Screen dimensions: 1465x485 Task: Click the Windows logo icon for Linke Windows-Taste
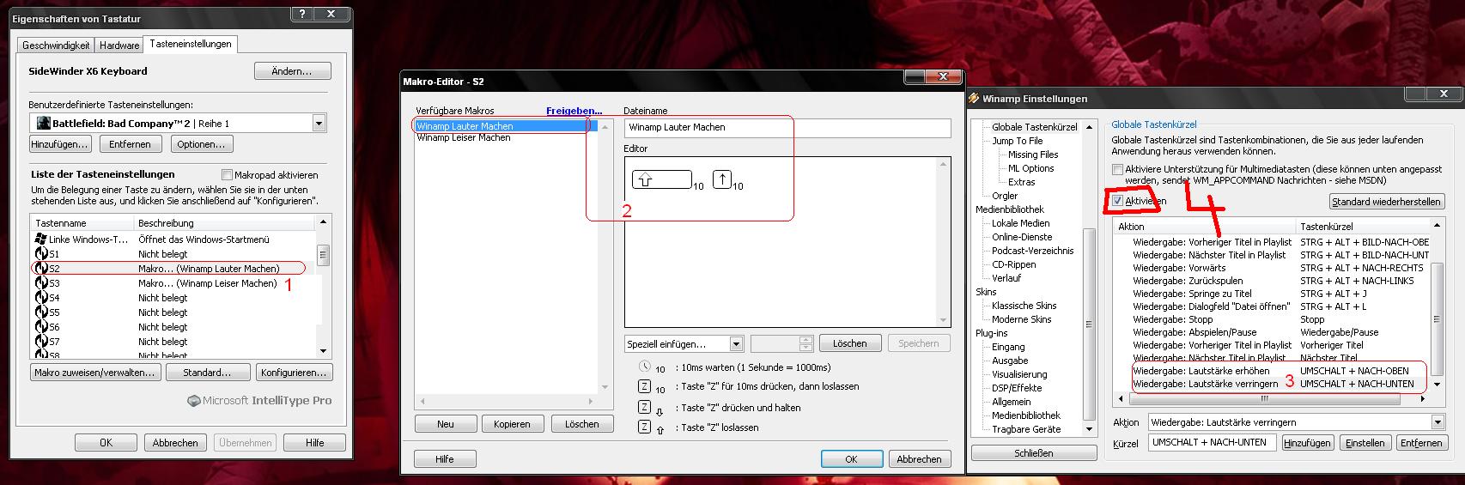(x=40, y=239)
